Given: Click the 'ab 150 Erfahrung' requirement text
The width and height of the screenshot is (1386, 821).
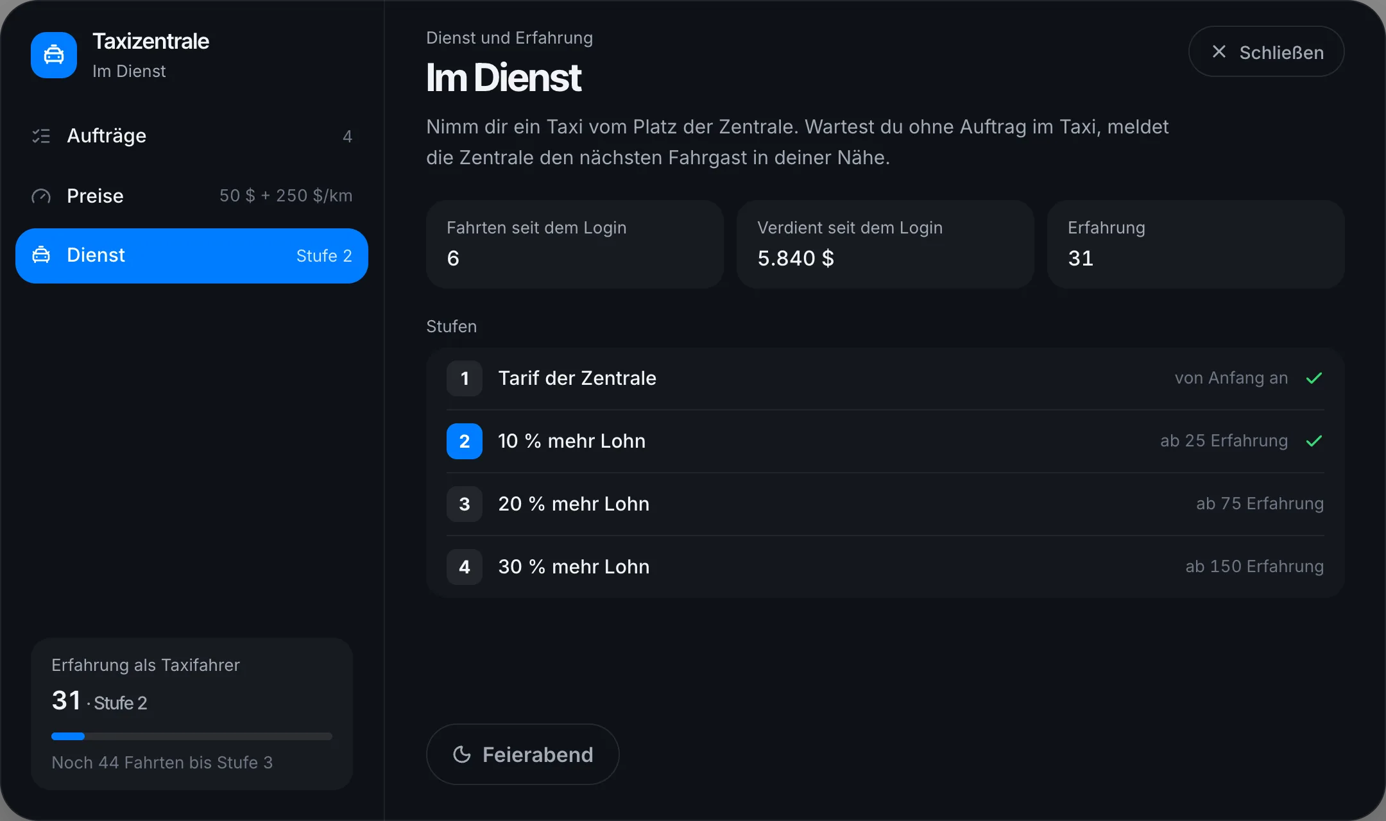Looking at the screenshot, I should click(1254, 567).
